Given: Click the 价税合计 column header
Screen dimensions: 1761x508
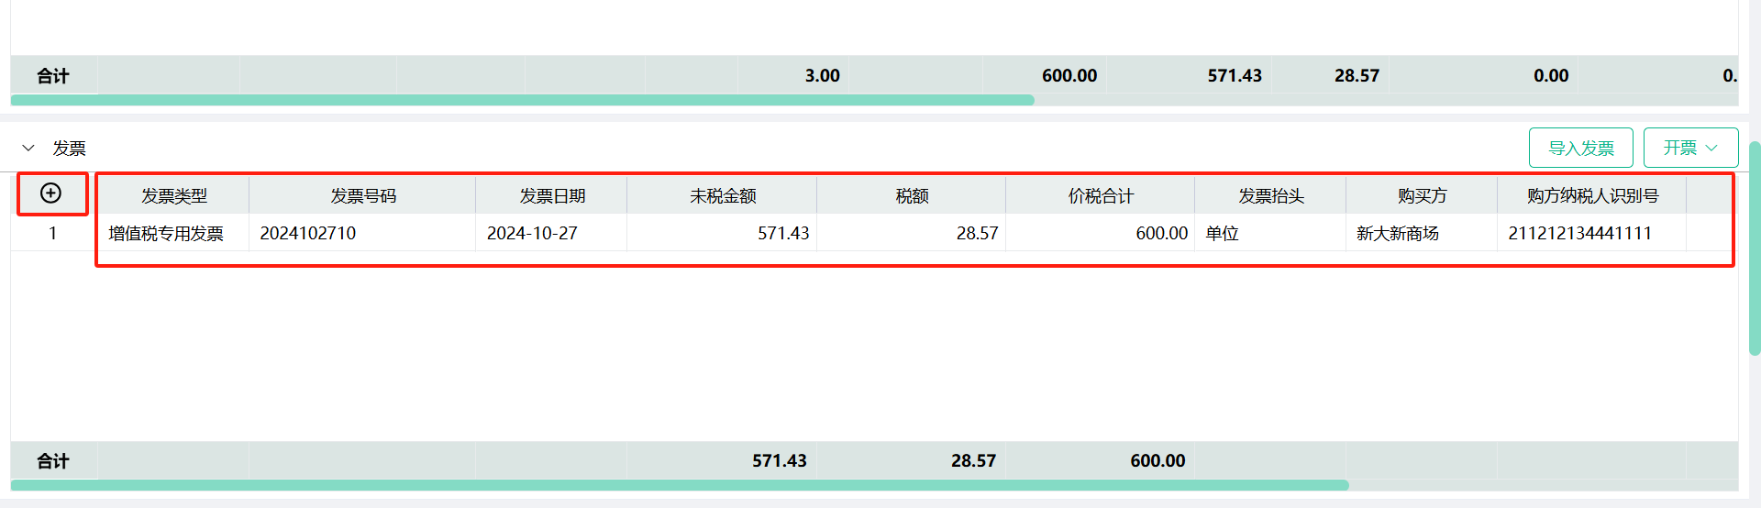Looking at the screenshot, I should [x=1101, y=195].
